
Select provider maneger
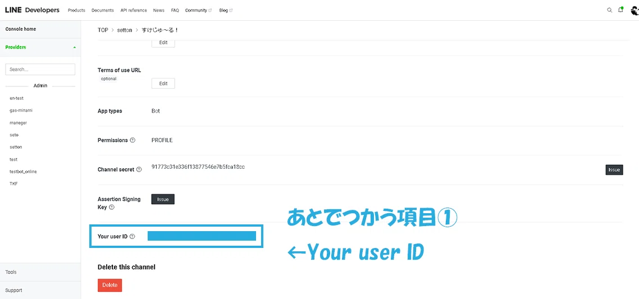pos(19,123)
